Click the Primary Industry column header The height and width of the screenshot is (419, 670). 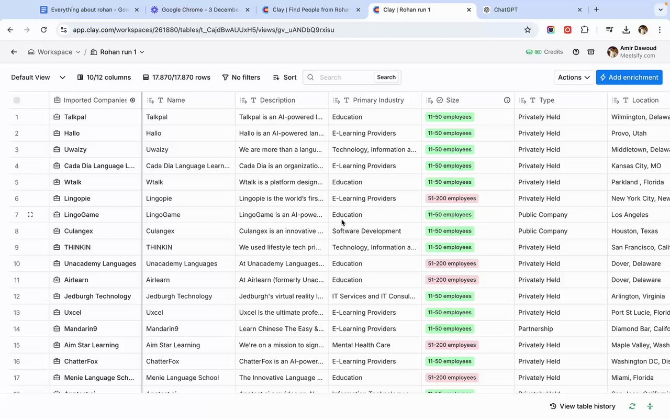point(375,100)
